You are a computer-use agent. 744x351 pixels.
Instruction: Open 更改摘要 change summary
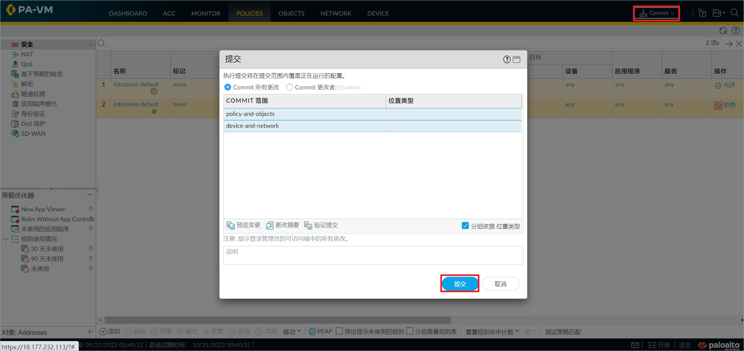282,225
